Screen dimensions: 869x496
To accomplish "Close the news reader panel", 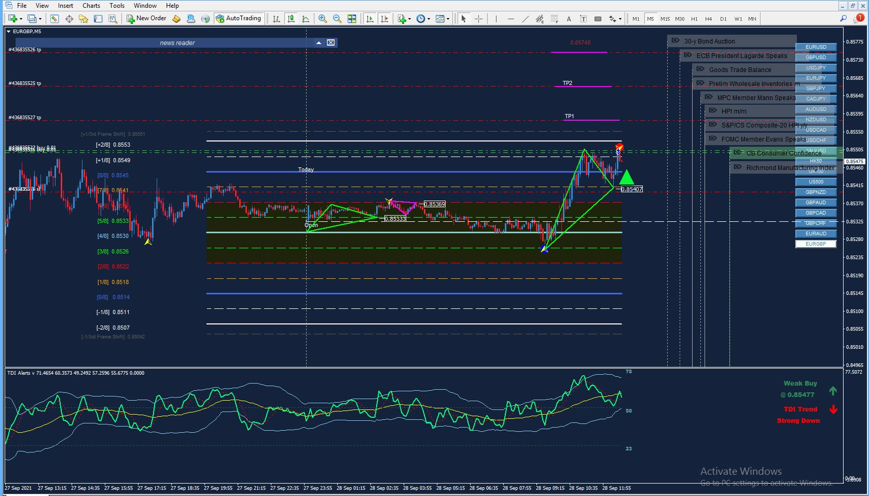I will pyautogui.click(x=330, y=42).
